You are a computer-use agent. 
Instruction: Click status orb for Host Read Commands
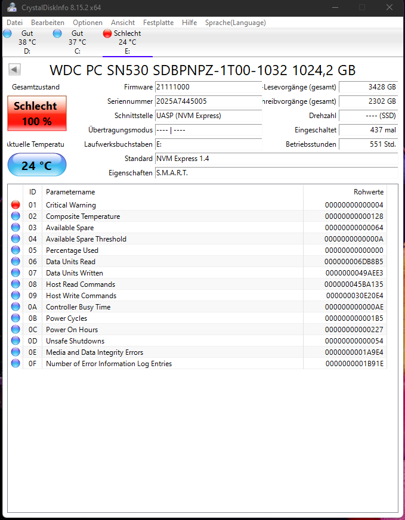coord(16,284)
